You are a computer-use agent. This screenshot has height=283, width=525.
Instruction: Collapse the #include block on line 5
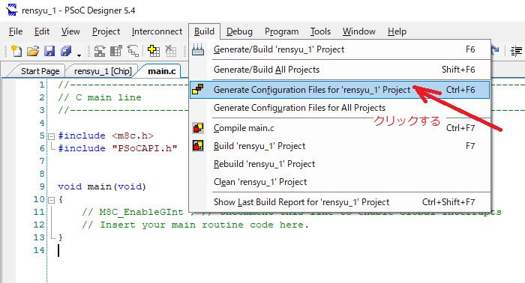pyautogui.click(x=51, y=136)
